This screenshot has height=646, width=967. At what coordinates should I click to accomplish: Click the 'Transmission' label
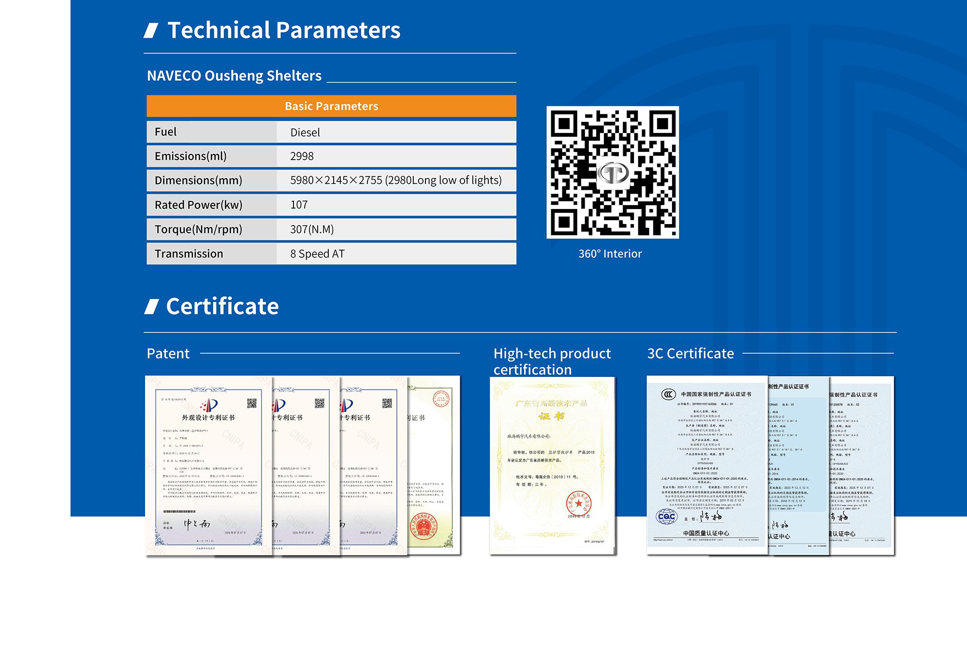coord(189,254)
